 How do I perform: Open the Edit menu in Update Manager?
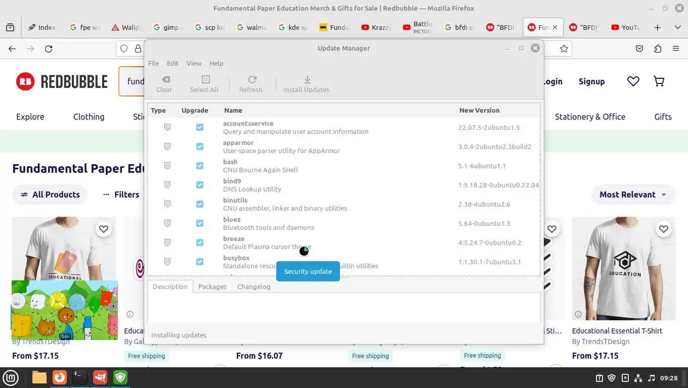(173, 63)
